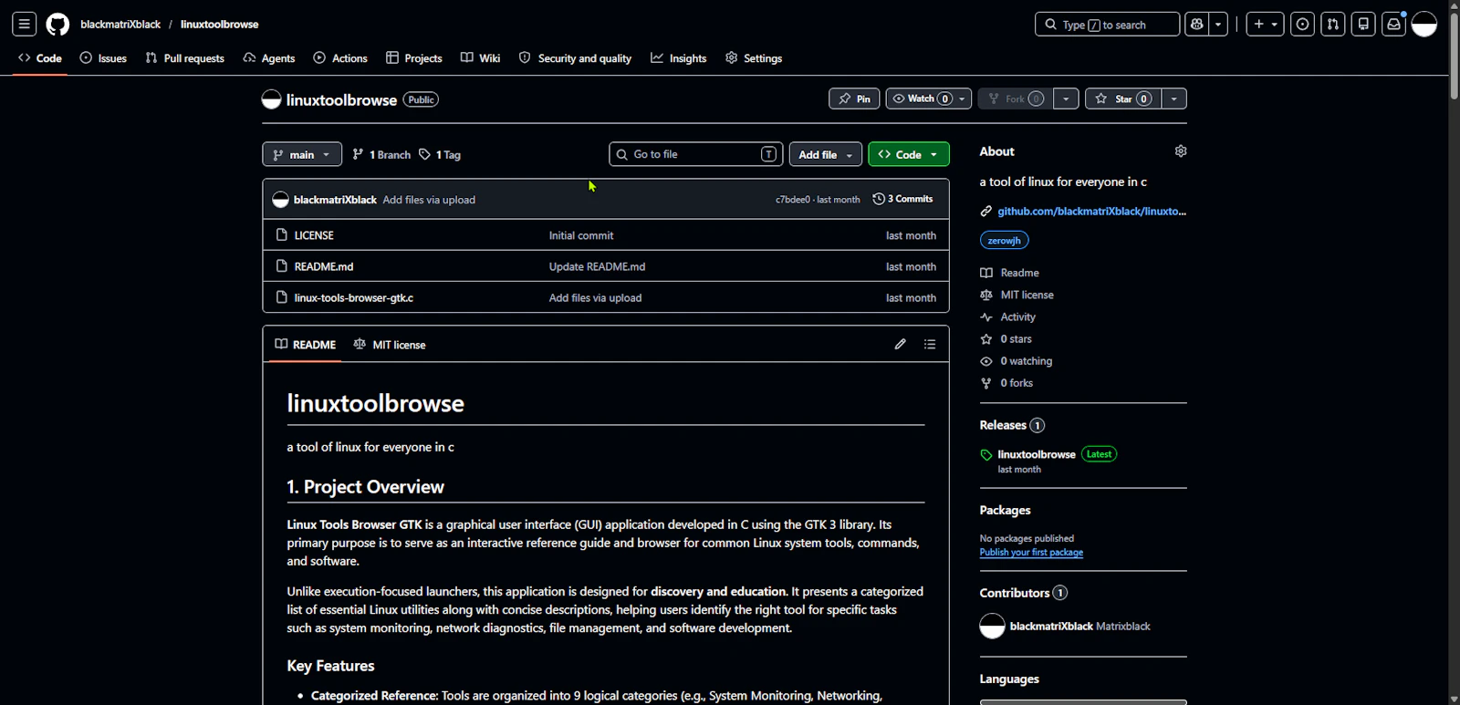Click the About settings gear icon
Screen dimensions: 1460x705
[1181, 151]
